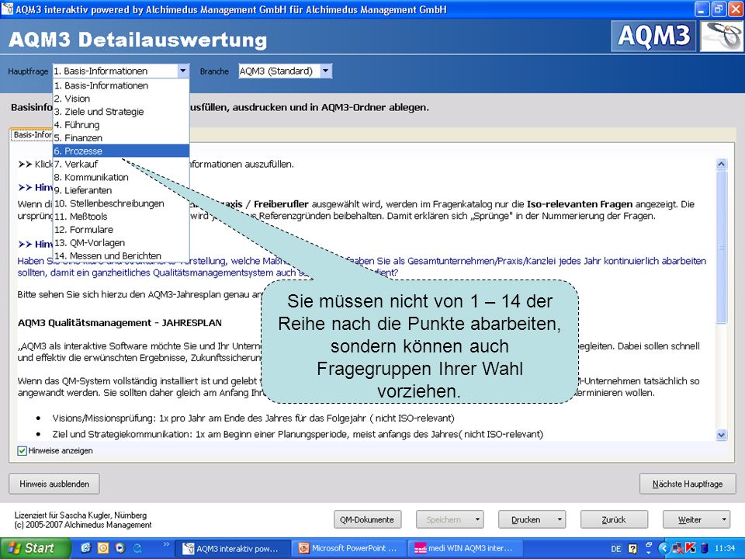This screenshot has height=559, width=745.
Task: Open the Windows Start menu
Action: coord(34,548)
